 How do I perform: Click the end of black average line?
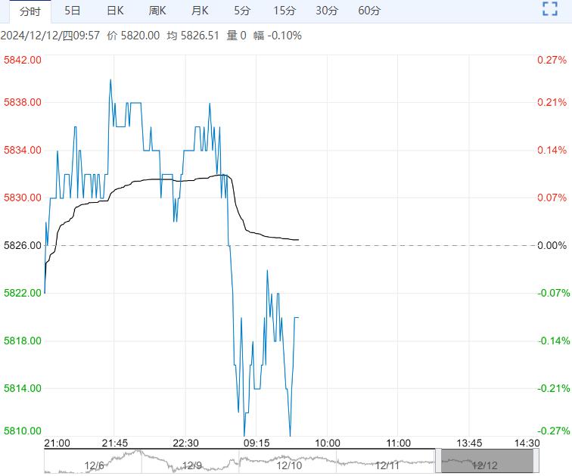[x=298, y=240]
